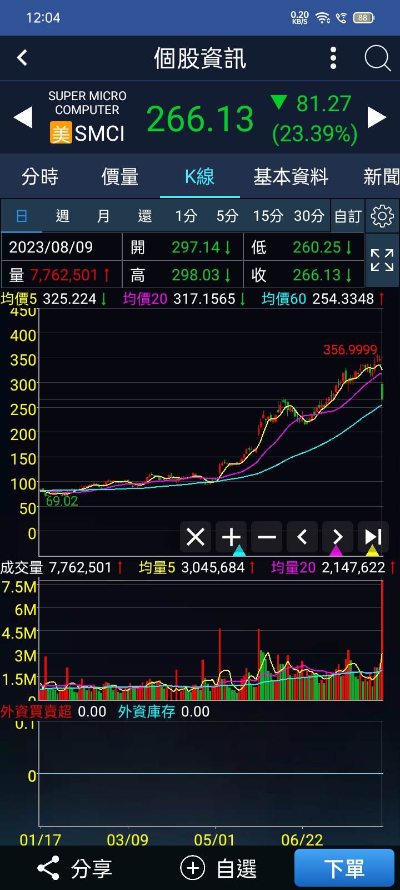Tap the open price 297.14
This screenshot has height=890, width=400.
coord(196,247)
